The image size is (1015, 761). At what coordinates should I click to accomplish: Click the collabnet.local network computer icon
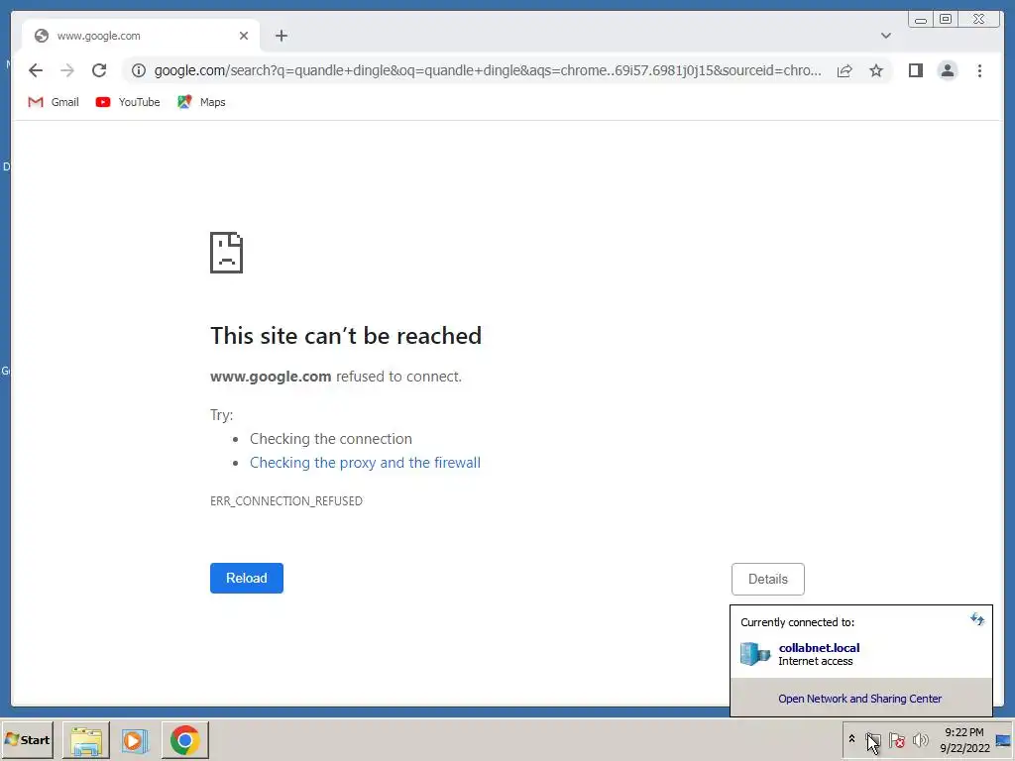pos(755,654)
